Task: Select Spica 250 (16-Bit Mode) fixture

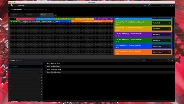Action: tap(110, 64)
